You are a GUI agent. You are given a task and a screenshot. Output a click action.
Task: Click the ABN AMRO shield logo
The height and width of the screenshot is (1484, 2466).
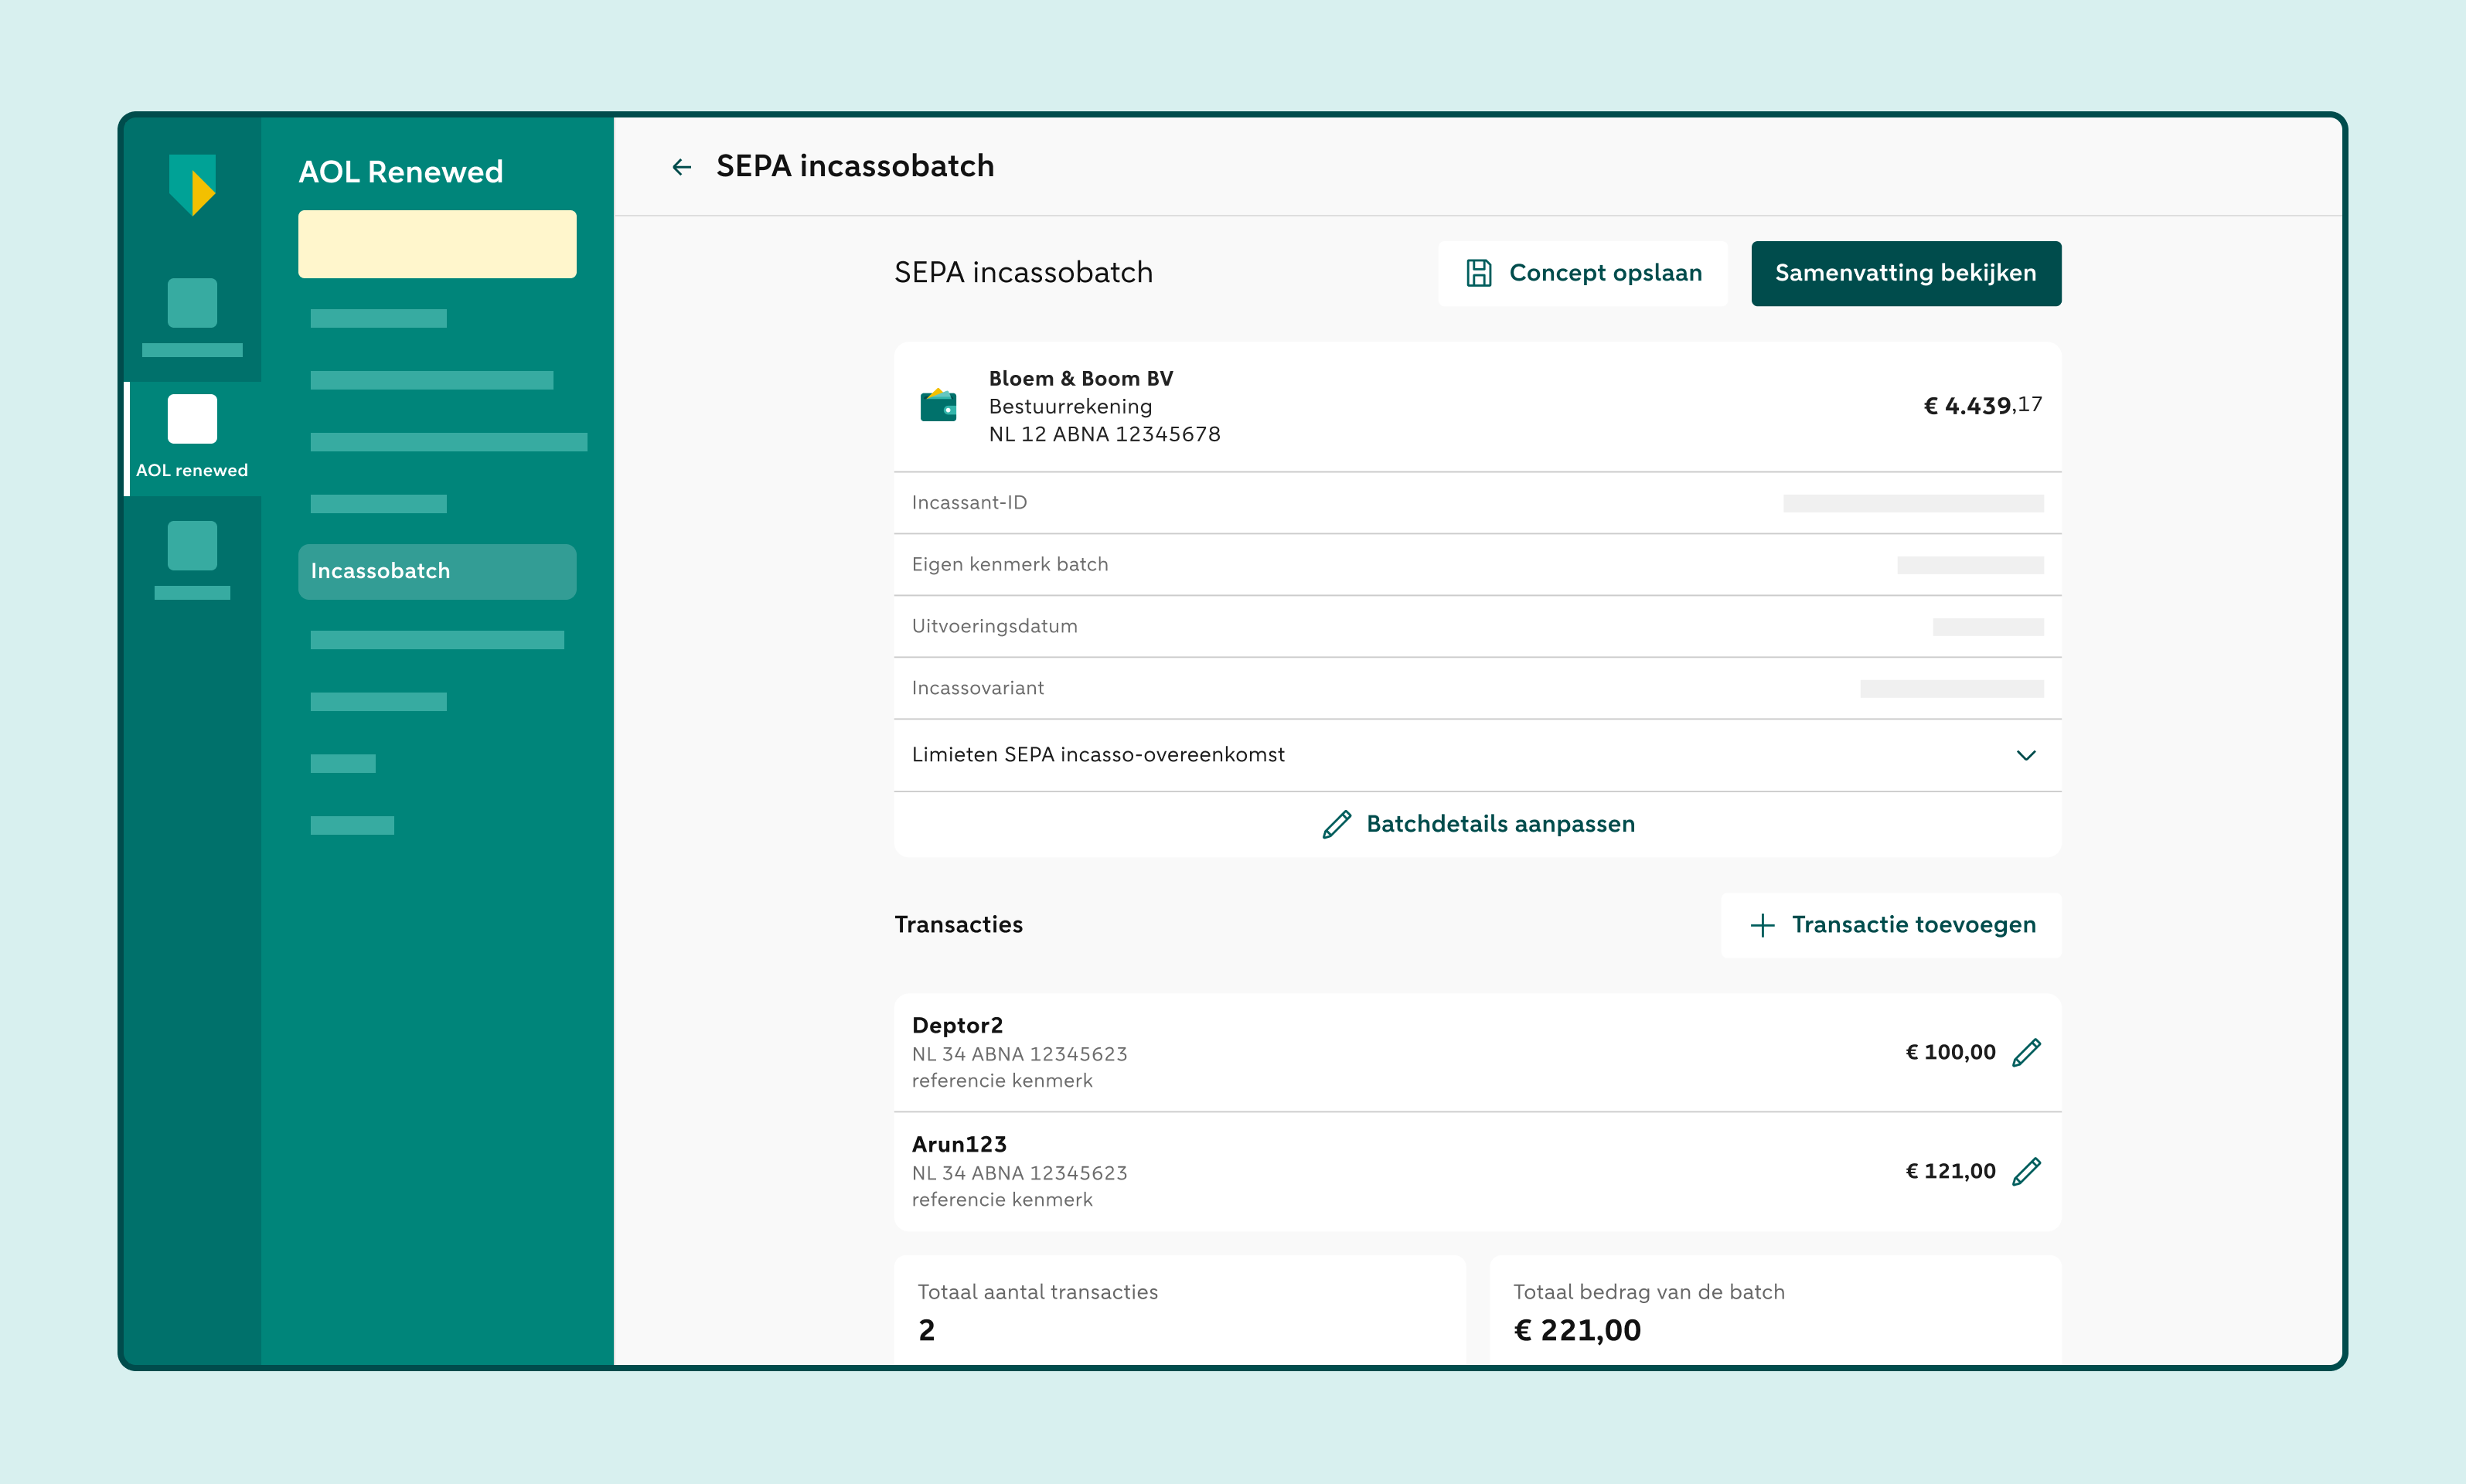point(192,185)
